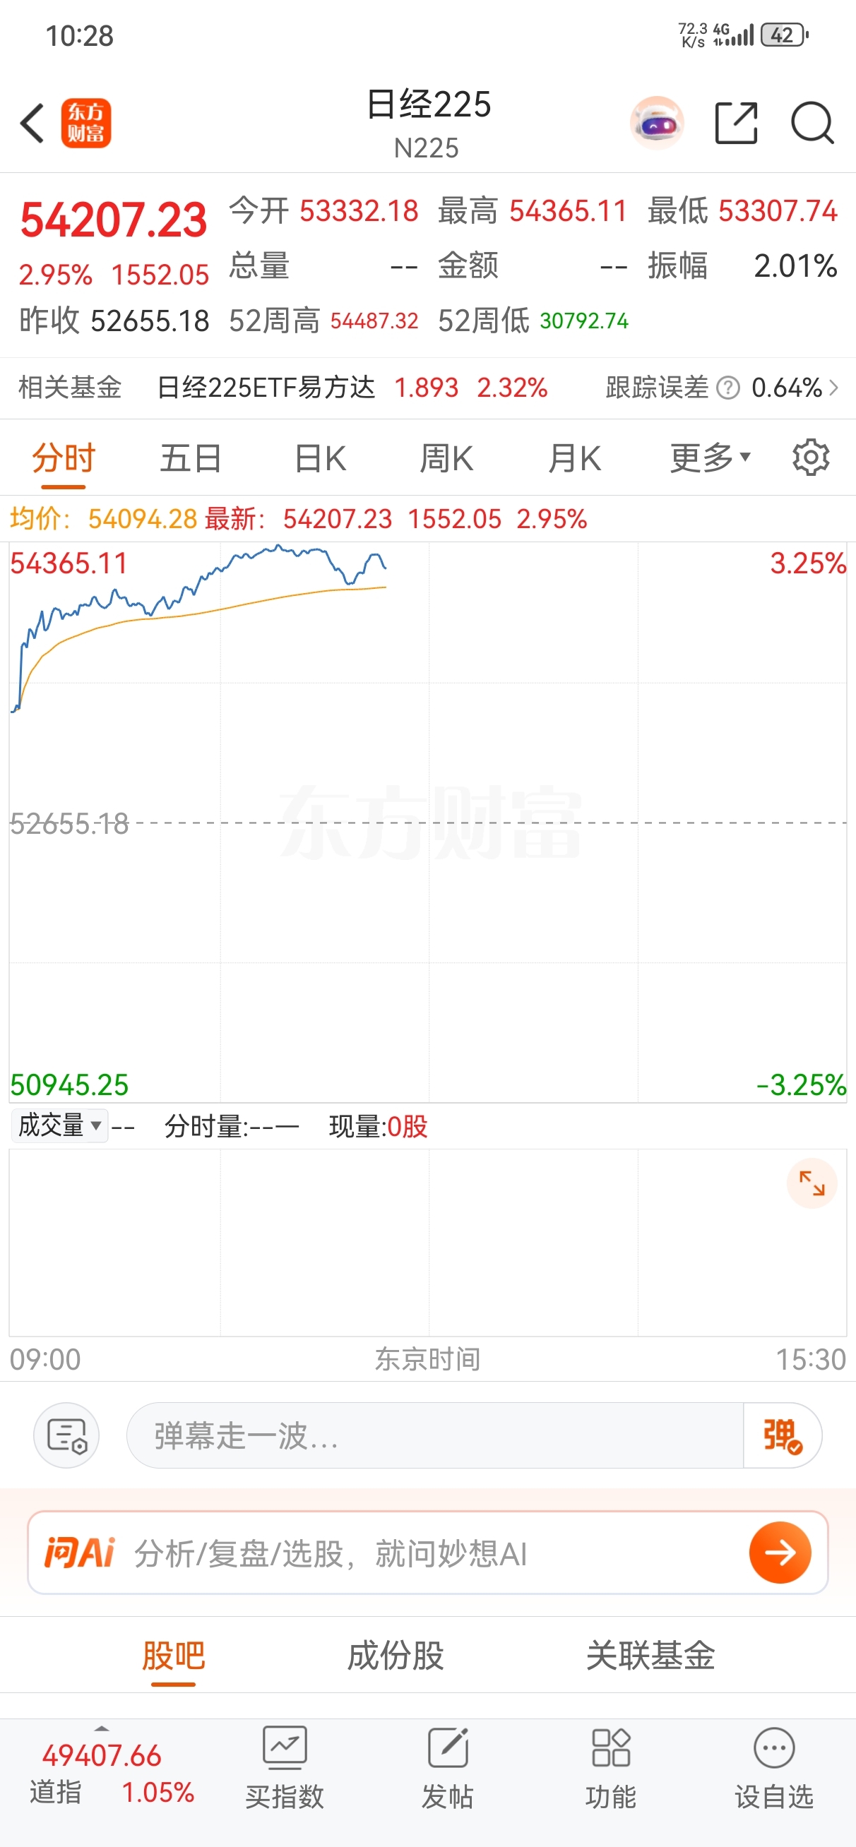Viewport: 856px width, 1847px height.
Task: Open chart settings gear icon
Action: (811, 458)
